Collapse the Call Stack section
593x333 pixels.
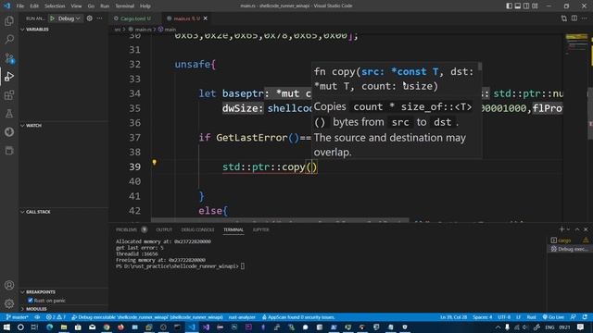(x=38, y=212)
